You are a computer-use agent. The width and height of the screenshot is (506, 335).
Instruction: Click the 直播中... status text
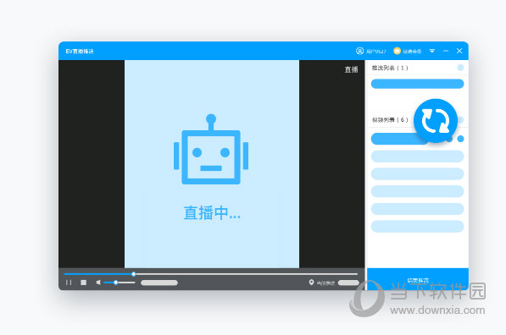coord(212,213)
